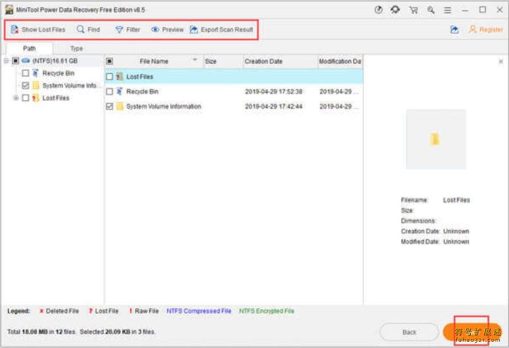Select Lost Files in the tree
This screenshot has height=348, width=509.
[x=56, y=98]
